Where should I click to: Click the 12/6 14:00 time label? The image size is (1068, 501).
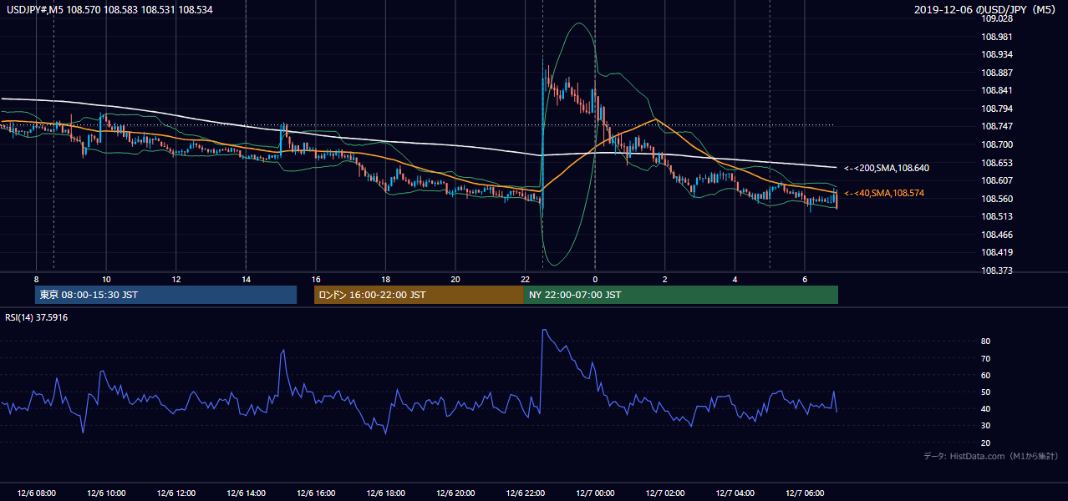[246, 493]
